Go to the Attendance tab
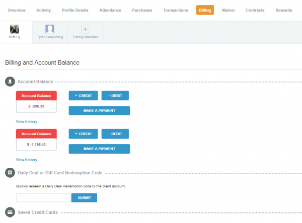The width and height of the screenshot is (302, 223). (110, 10)
